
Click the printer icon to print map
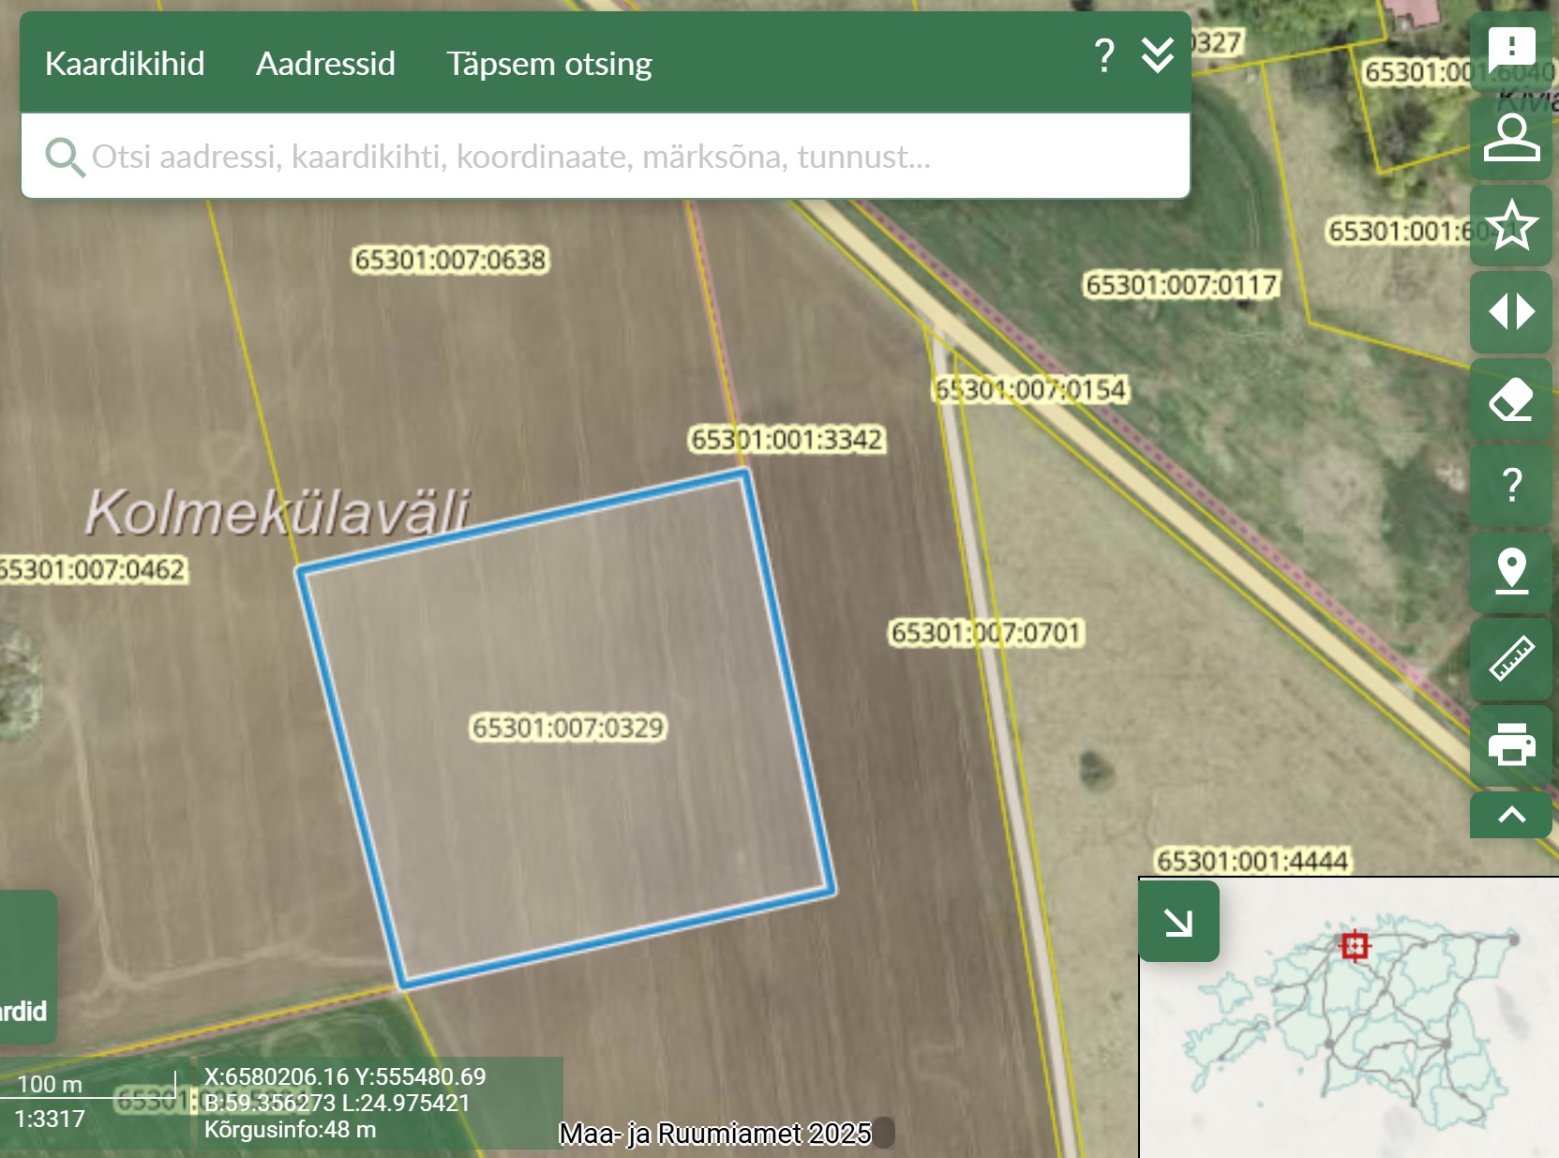point(1511,745)
